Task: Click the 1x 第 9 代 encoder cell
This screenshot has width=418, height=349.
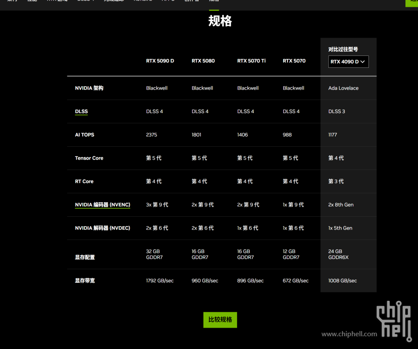Action: coord(293,205)
